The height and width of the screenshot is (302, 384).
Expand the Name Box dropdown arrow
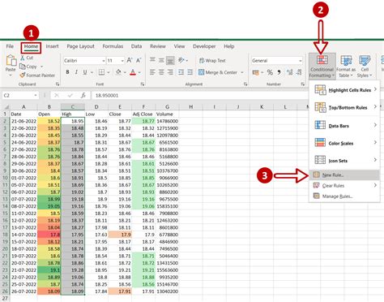pyautogui.click(x=36, y=95)
